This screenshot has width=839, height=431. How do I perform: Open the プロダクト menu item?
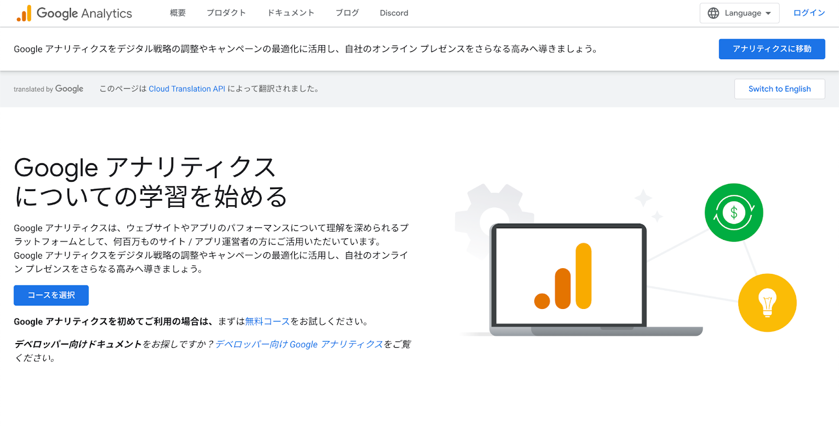(226, 13)
